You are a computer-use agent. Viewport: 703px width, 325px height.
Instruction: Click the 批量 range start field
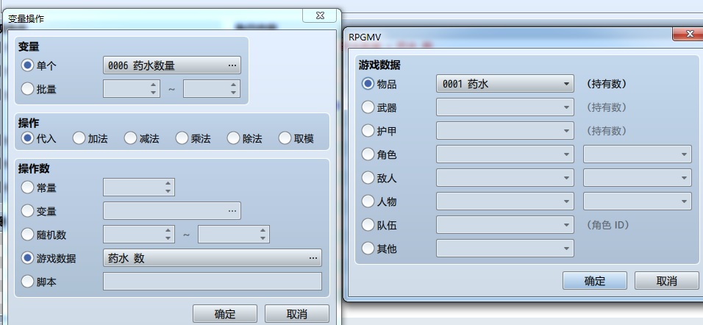coord(132,89)
